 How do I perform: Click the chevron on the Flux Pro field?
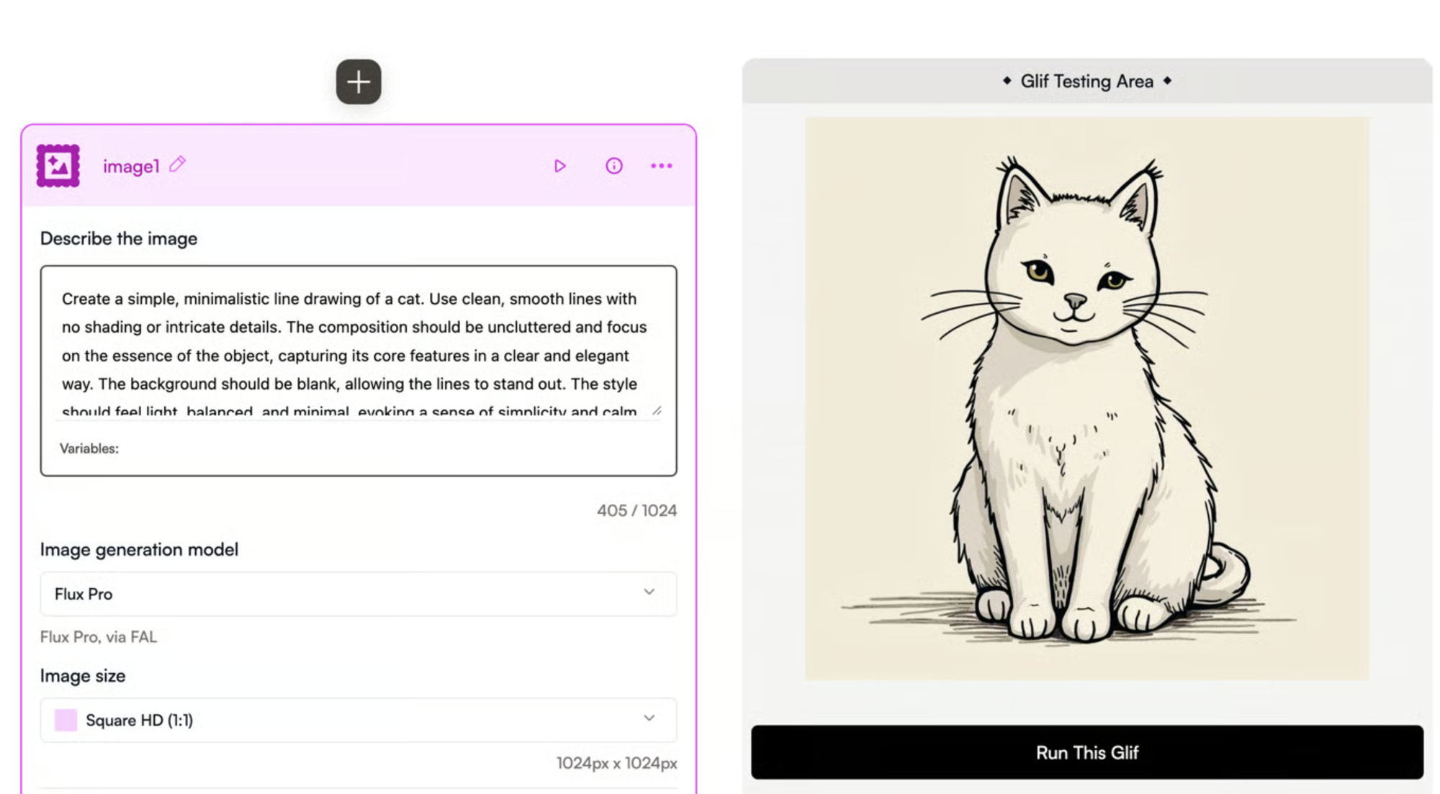point(649,592)
